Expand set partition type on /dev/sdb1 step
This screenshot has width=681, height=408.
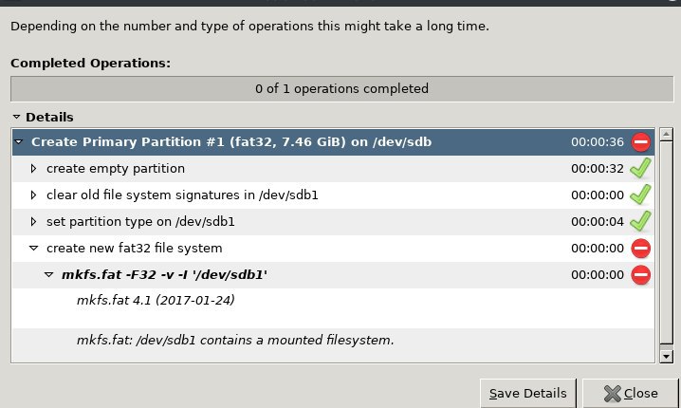coord(34,222)
